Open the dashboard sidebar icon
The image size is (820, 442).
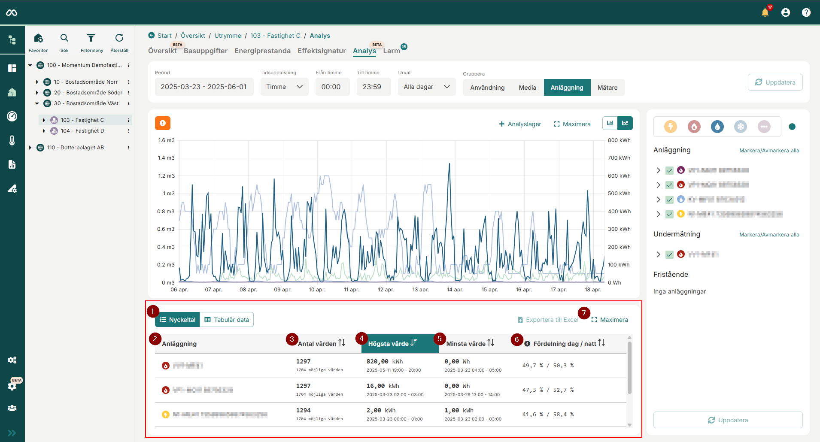[x=12, y=68]
